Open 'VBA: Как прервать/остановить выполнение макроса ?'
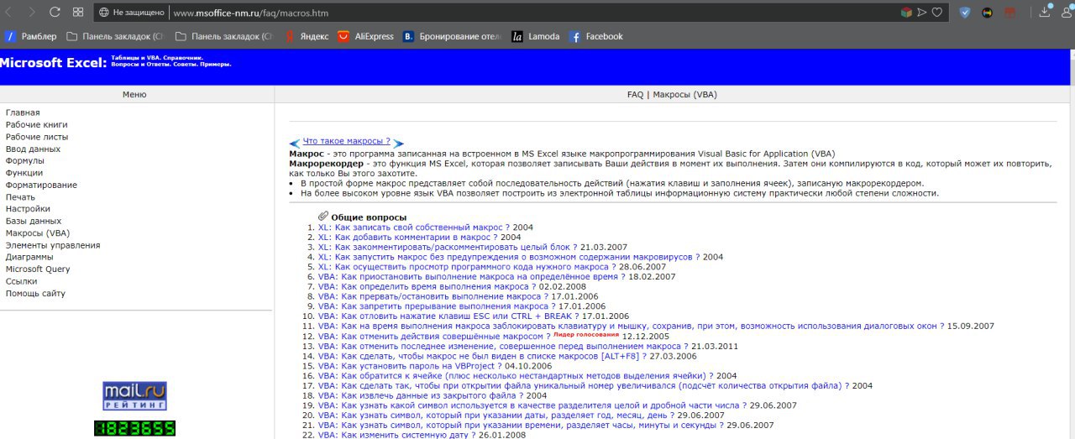This screenshot has width=1075, height=439. point(433,297)
